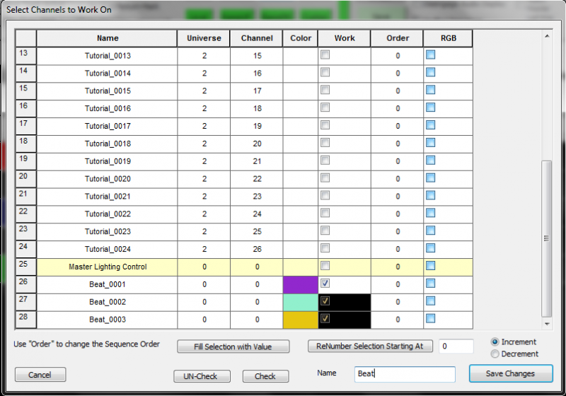
Task: Click the purple color swatch for Beat_0001
Action: [300, 284]
